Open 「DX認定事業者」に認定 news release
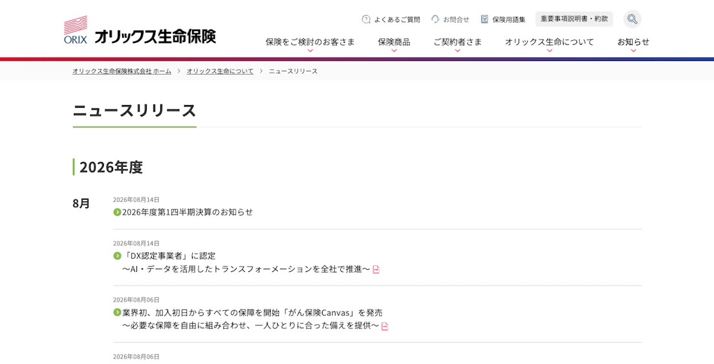 pos(169,256)
